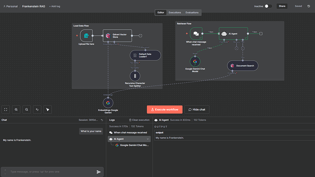Open workflow version history
This screenshot has width=315, height=177.
(x=309, y=6)
